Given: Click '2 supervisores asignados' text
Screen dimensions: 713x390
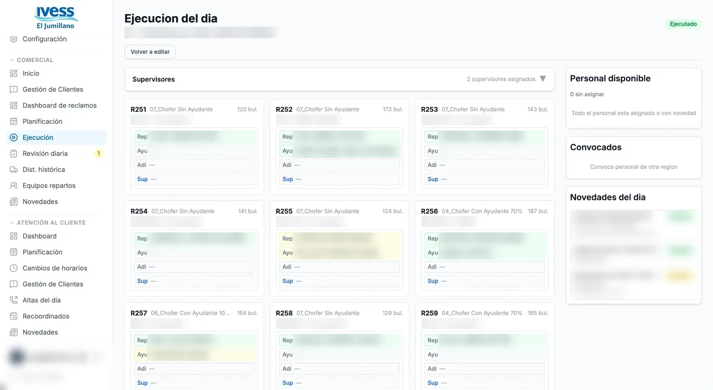Looking at the screenshot, I should [x=501, y=79].
